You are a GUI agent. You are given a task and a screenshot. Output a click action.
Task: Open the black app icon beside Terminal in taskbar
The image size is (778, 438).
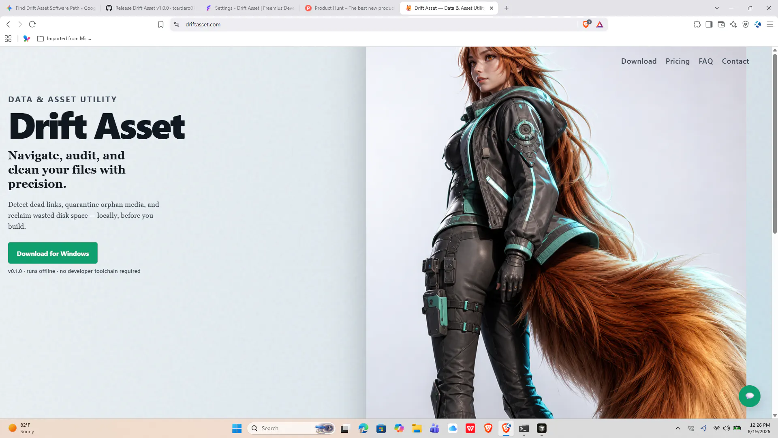542,428
